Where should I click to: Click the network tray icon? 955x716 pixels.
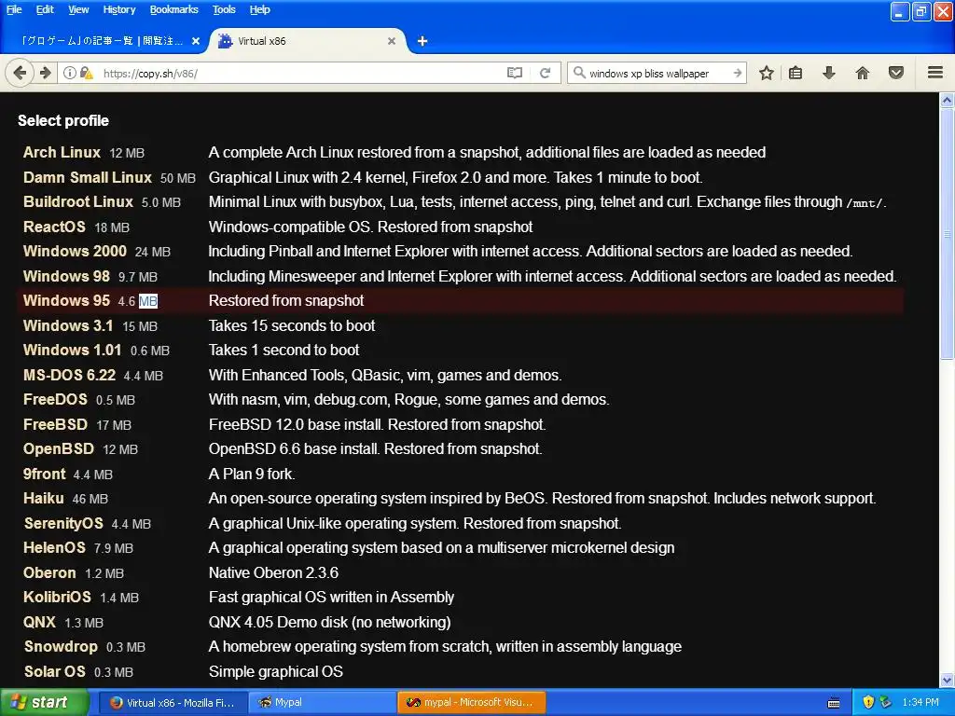pos(886,703)
